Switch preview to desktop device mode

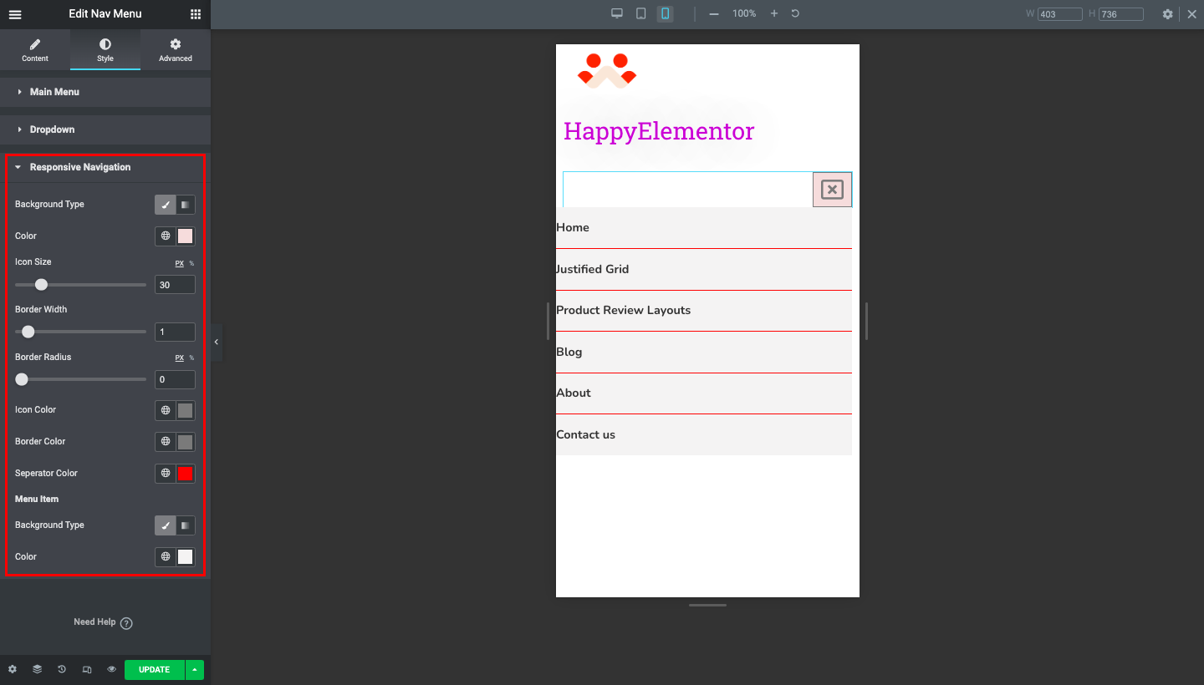(617, 13)
